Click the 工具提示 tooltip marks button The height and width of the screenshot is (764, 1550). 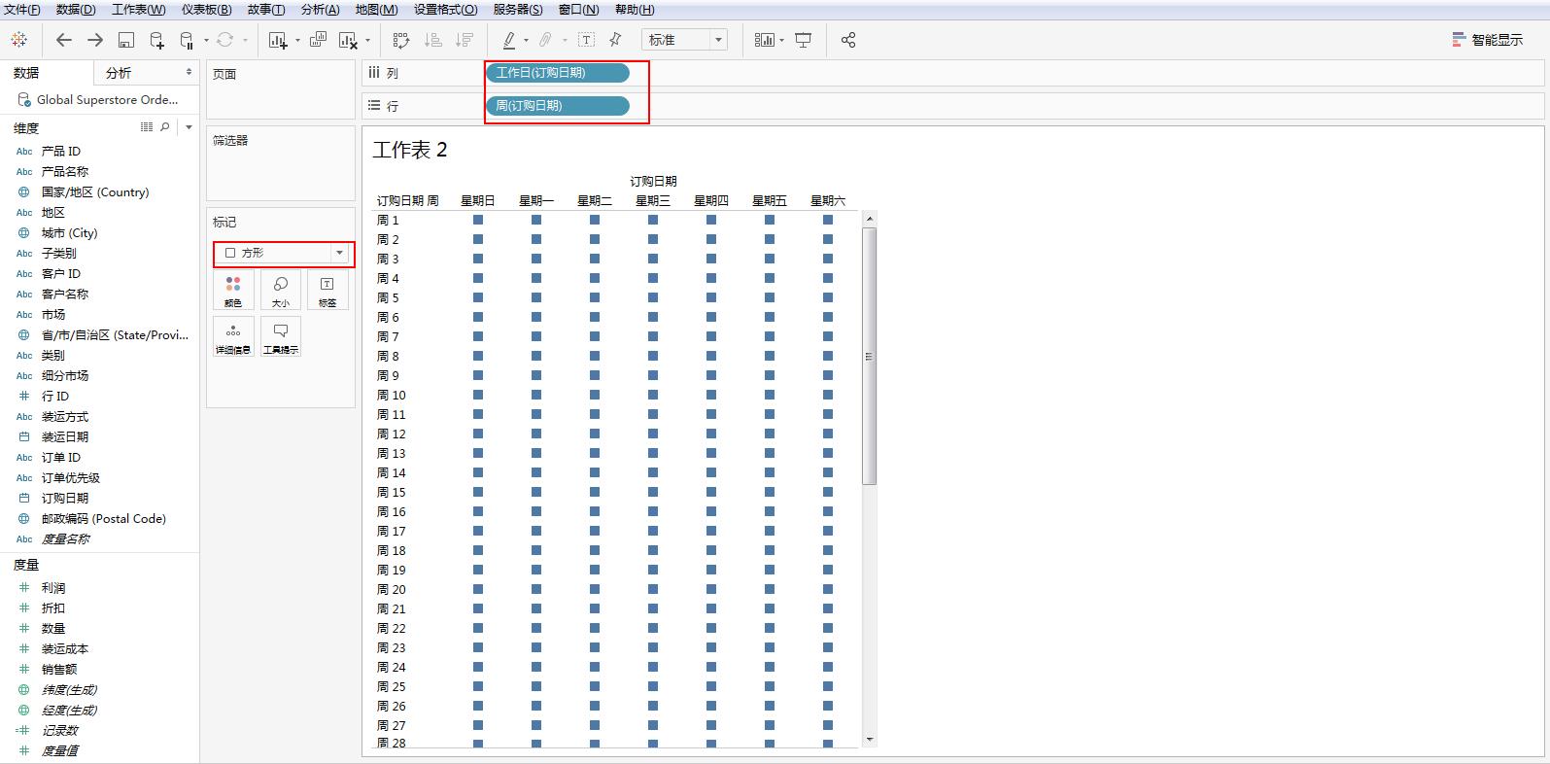[281, 337]
